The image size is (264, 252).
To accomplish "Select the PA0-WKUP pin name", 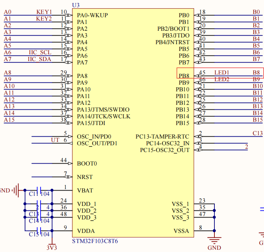I will coord(92,15).
